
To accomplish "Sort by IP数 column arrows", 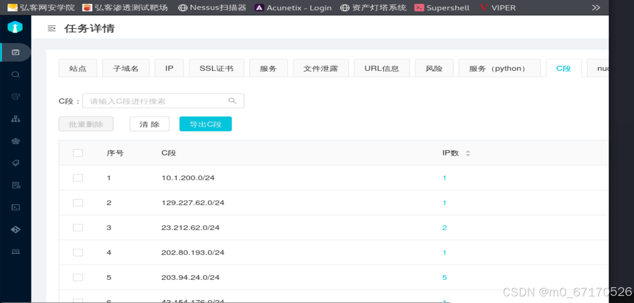I will pos(468,153).
